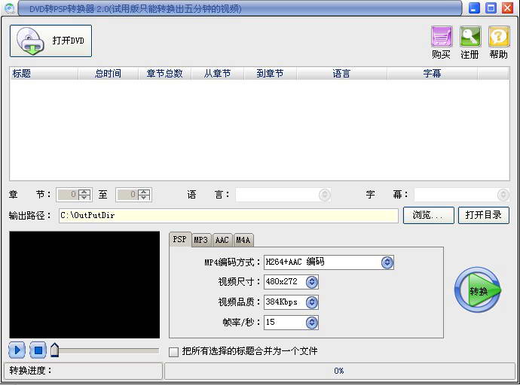The height and width of the screenshot is (385, 520).
Task: Click the preview seek slider handle
Action: click(55, 350)
